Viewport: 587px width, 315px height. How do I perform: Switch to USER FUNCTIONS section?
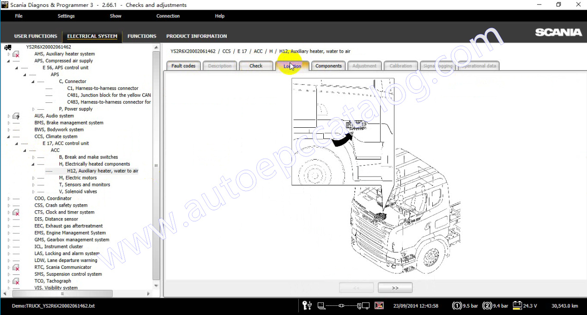click(x=36, y=36)
